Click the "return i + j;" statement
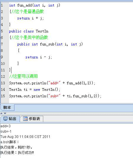The height and width of the screenshot is (158, 133). pyautogui.click(x=30, y=18)
